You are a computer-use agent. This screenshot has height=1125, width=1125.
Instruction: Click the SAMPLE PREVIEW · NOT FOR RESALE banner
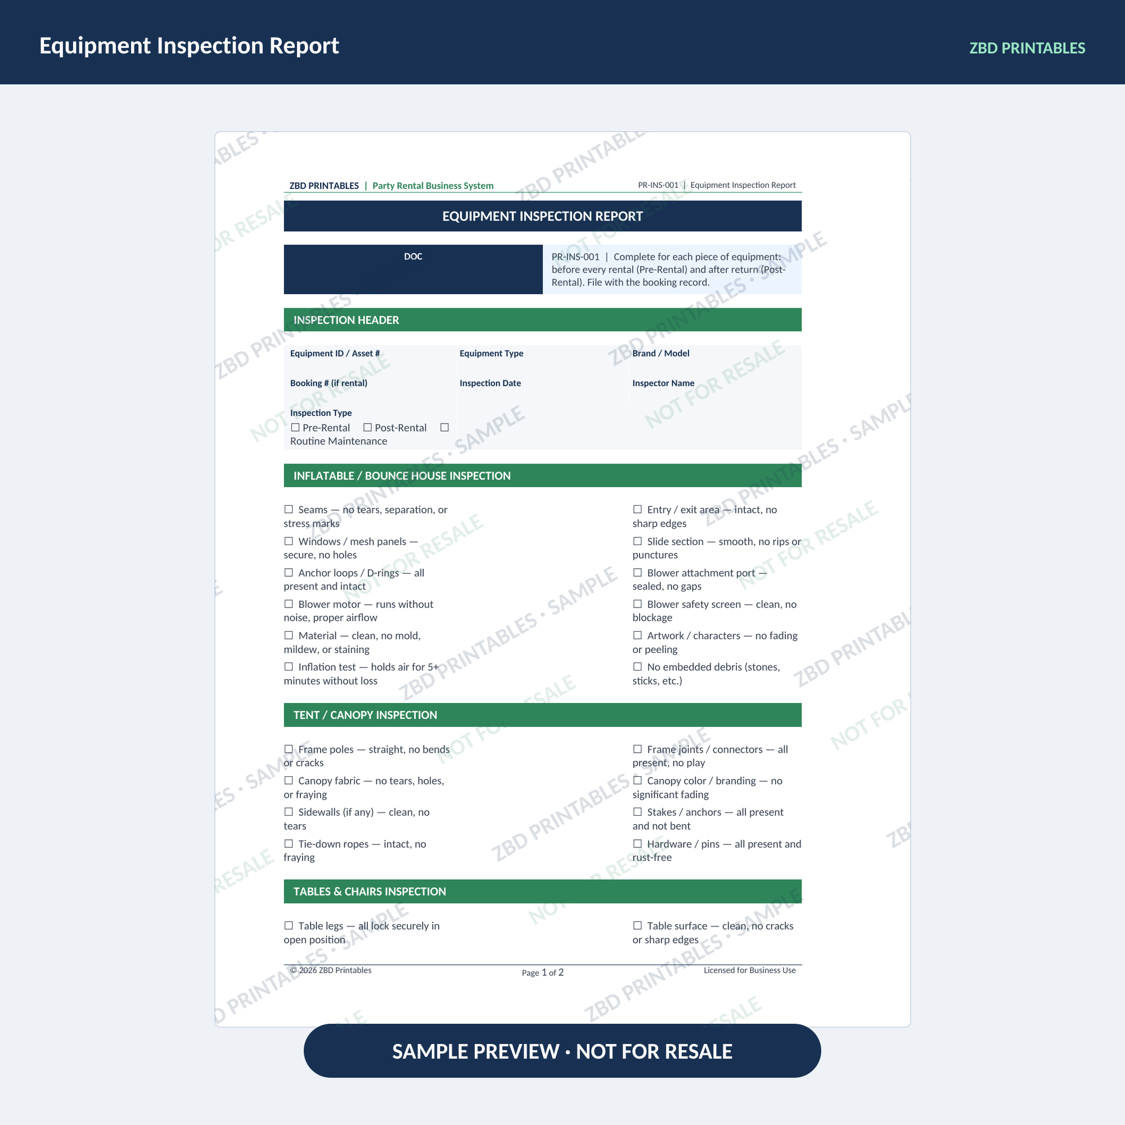(x=562, y=1051)
